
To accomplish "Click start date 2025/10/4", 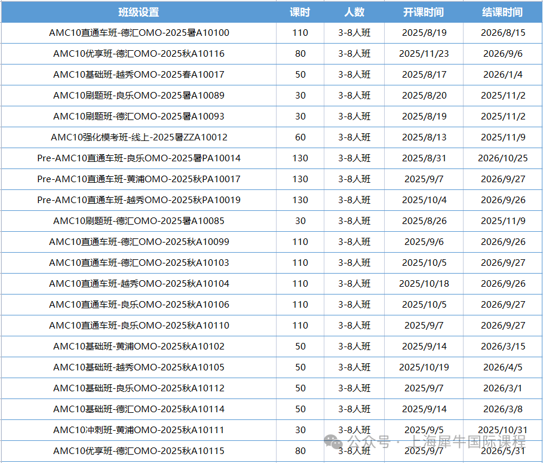I will (424, 200).
